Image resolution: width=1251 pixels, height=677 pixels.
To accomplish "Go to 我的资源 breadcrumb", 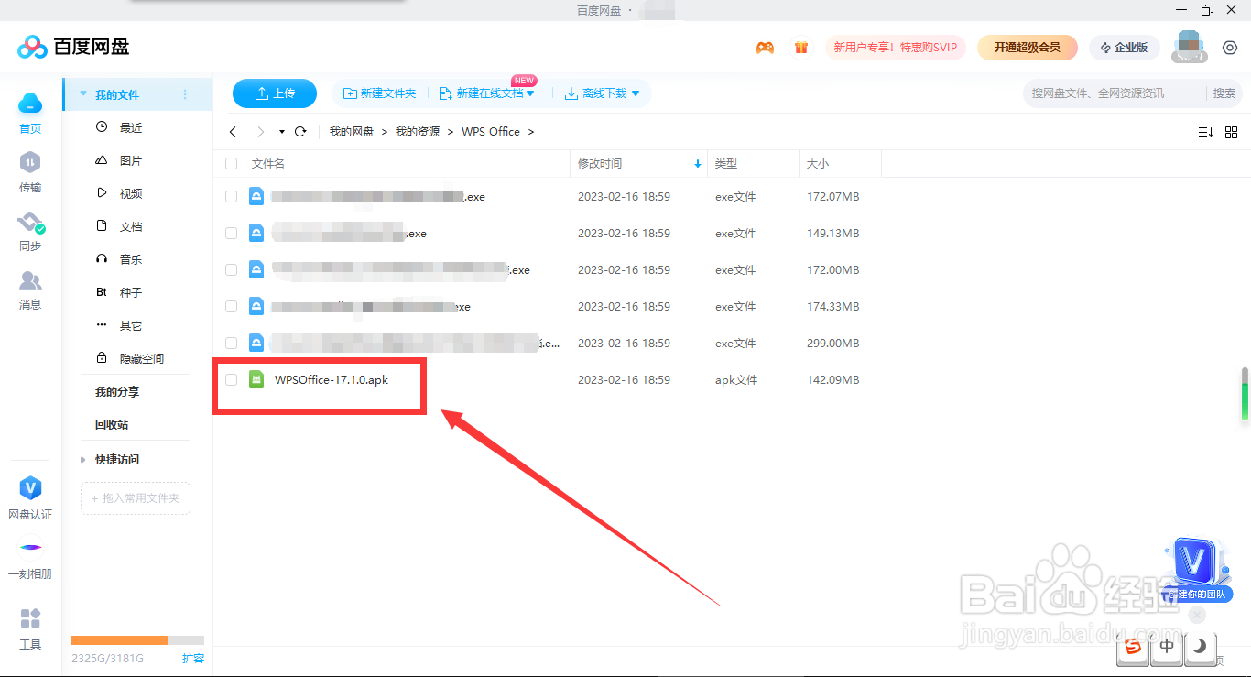I will pos(418,132).
